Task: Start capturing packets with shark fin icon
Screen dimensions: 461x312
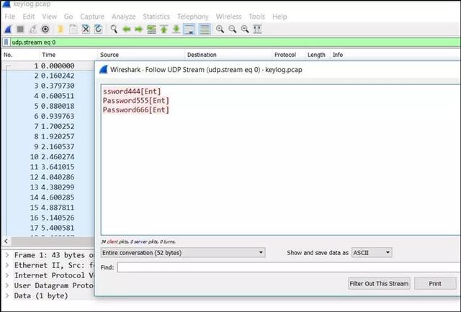Action: pyautogui.click(x=8, y=29)
